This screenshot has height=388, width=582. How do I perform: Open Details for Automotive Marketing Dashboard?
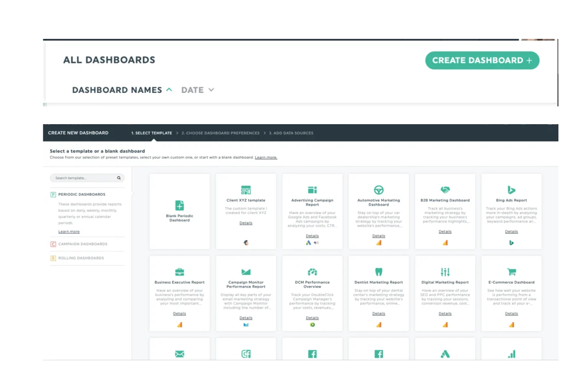pyautogui.click(x=379, y=236)
